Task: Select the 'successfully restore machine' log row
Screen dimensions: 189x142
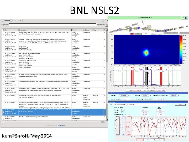Action: tap(54, 98)
